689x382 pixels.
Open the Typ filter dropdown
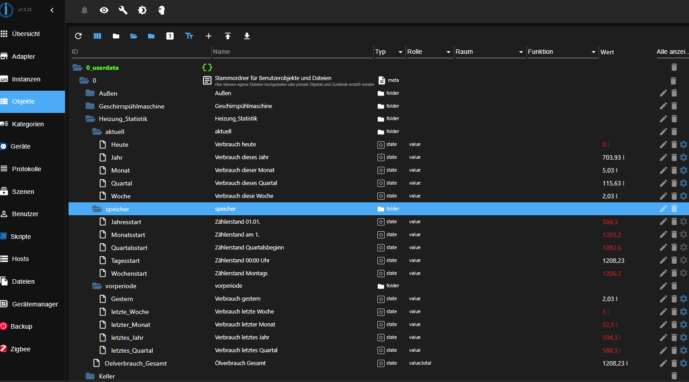389,52
